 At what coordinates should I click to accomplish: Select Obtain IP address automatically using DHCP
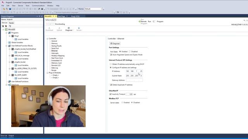pos(111,64)
